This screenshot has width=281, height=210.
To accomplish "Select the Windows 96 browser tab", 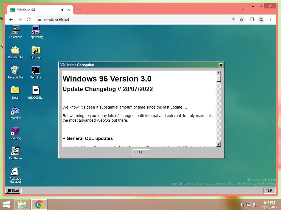I will click(40, 10).
